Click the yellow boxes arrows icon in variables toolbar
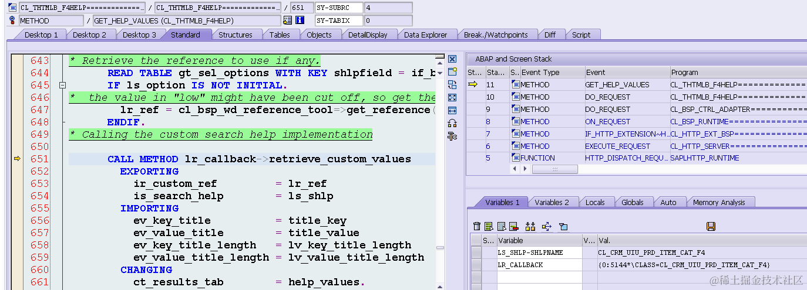The width and height of the screenshot is (807, 290). point(530,226)
